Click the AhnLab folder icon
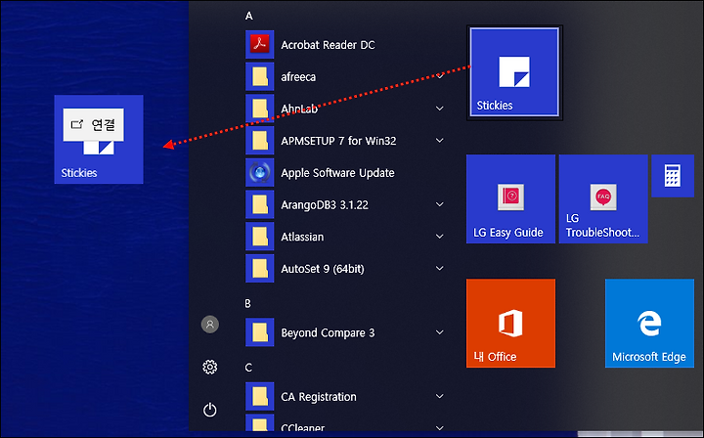The height and width of the screenshot is (438, 704). point(259,109)
